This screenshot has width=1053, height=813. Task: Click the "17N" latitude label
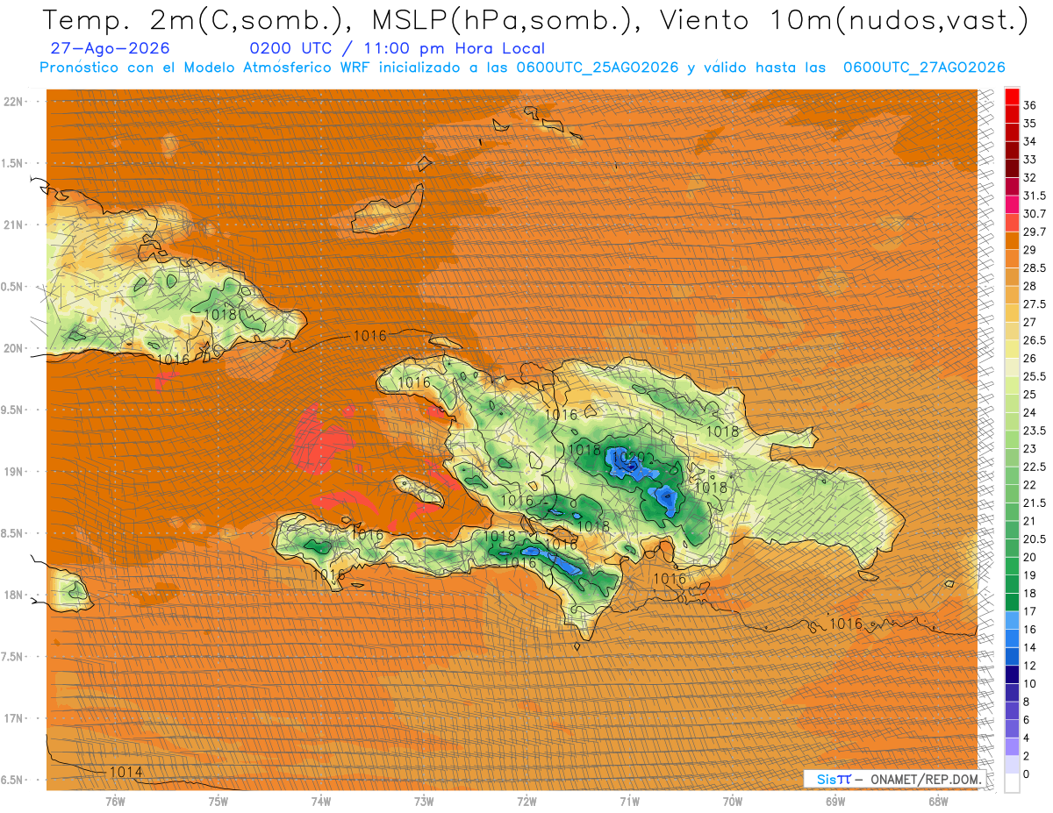[14, 718]
